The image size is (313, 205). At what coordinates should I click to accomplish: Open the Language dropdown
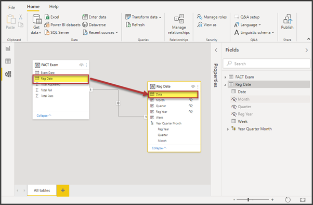[x=247, y=25]
